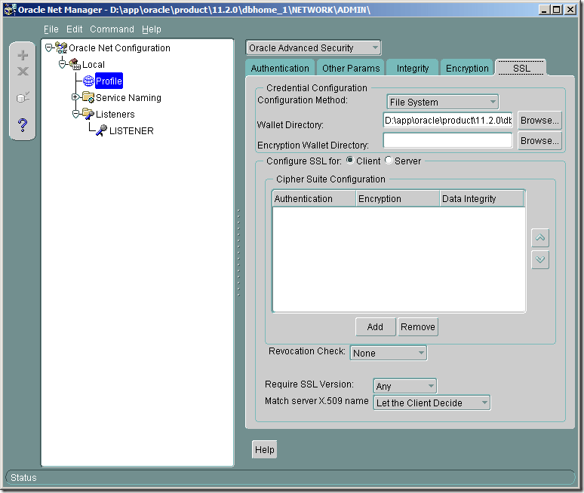
Task: Select the Server radio button
Action: click(389, 161)
